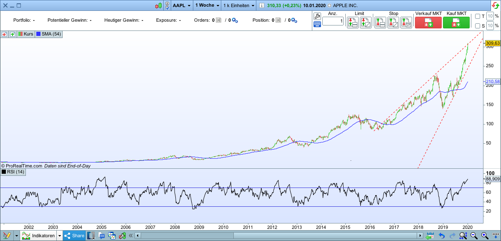
Task: Click the refresh arrows icon at top right
Action: tap(496, 5)
